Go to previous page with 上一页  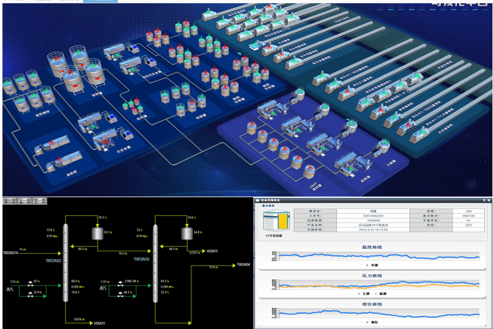click(25, 201)
